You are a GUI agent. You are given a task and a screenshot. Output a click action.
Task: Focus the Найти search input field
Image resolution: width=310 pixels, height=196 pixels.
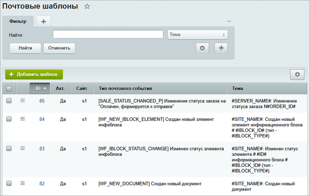tap(108, 34)
